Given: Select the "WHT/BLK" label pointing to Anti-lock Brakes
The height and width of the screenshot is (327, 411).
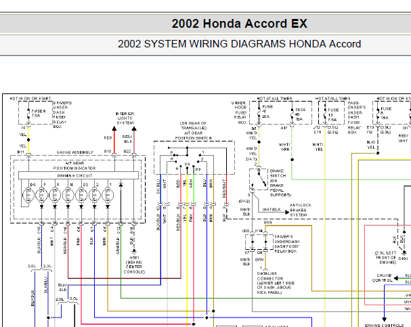Looking at the screenshot, I should click(x=272, y=210).
